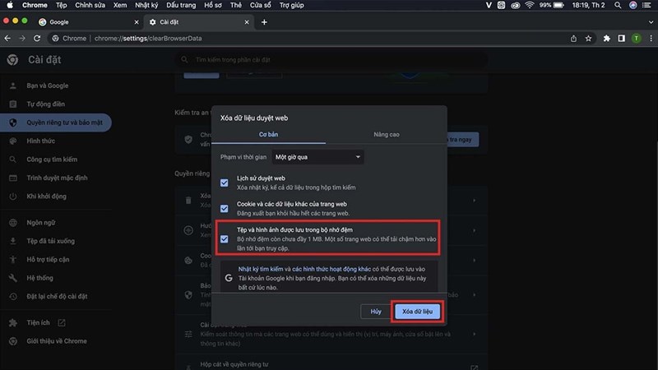Open các hình thức hoạt động khác link
The image size is (658, 370).
coord(331,269)
